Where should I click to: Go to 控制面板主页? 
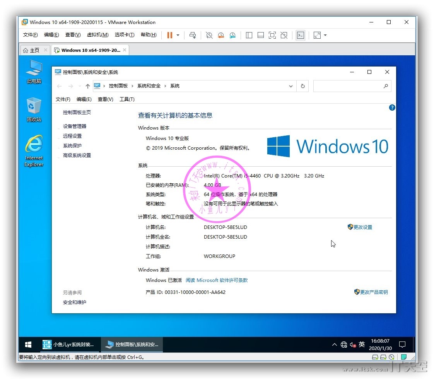coord(77,112)
